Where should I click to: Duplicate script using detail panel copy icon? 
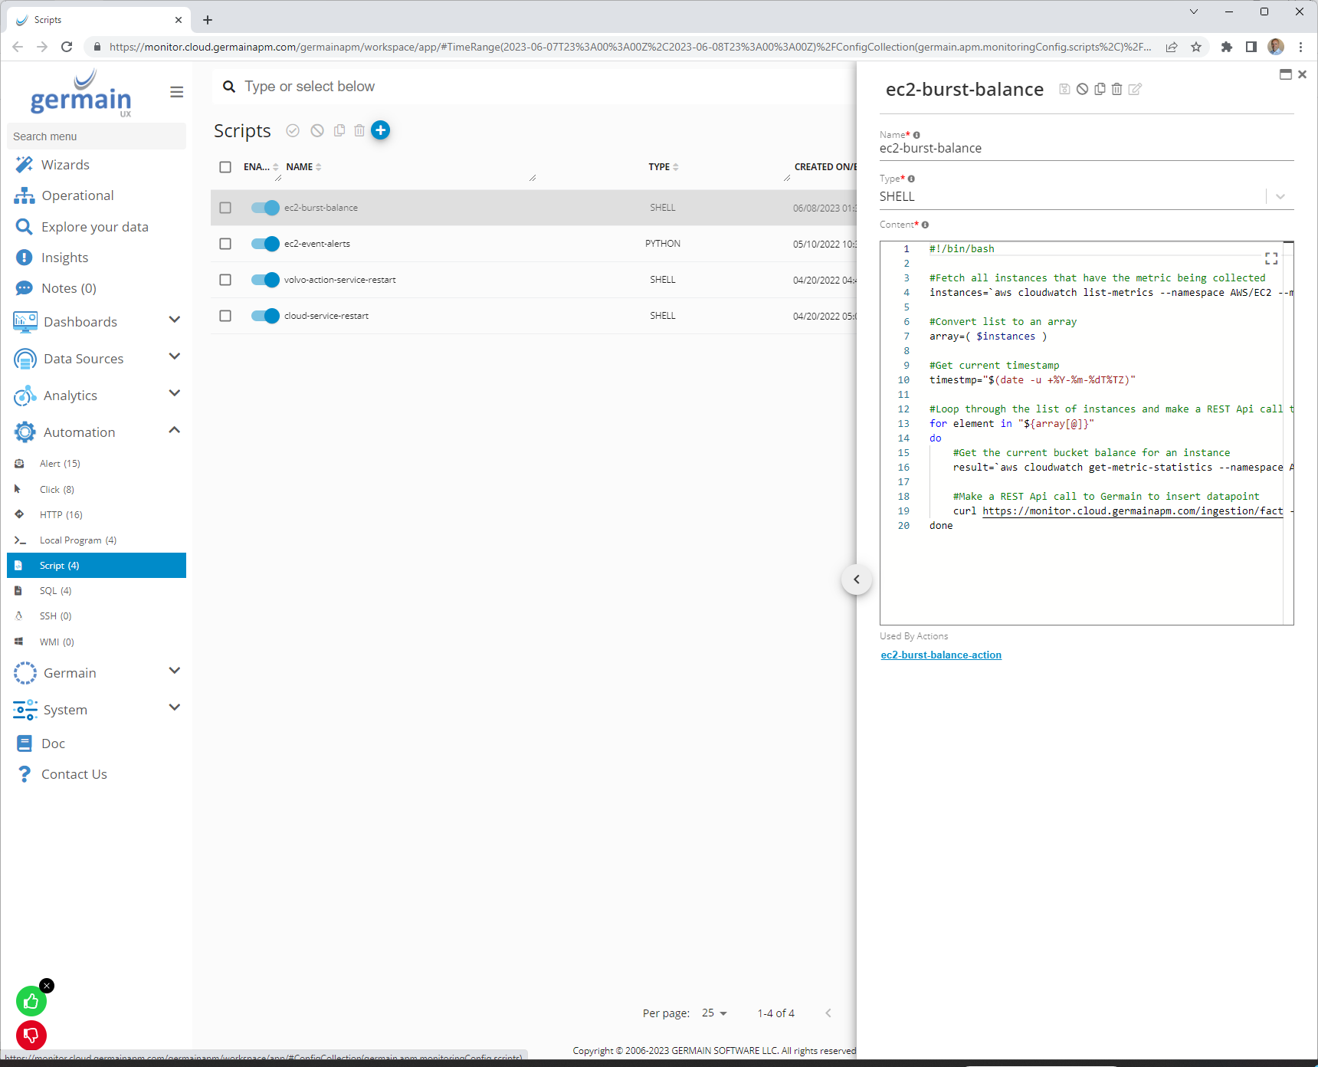pyautogui.click(x=1100, y=90)
